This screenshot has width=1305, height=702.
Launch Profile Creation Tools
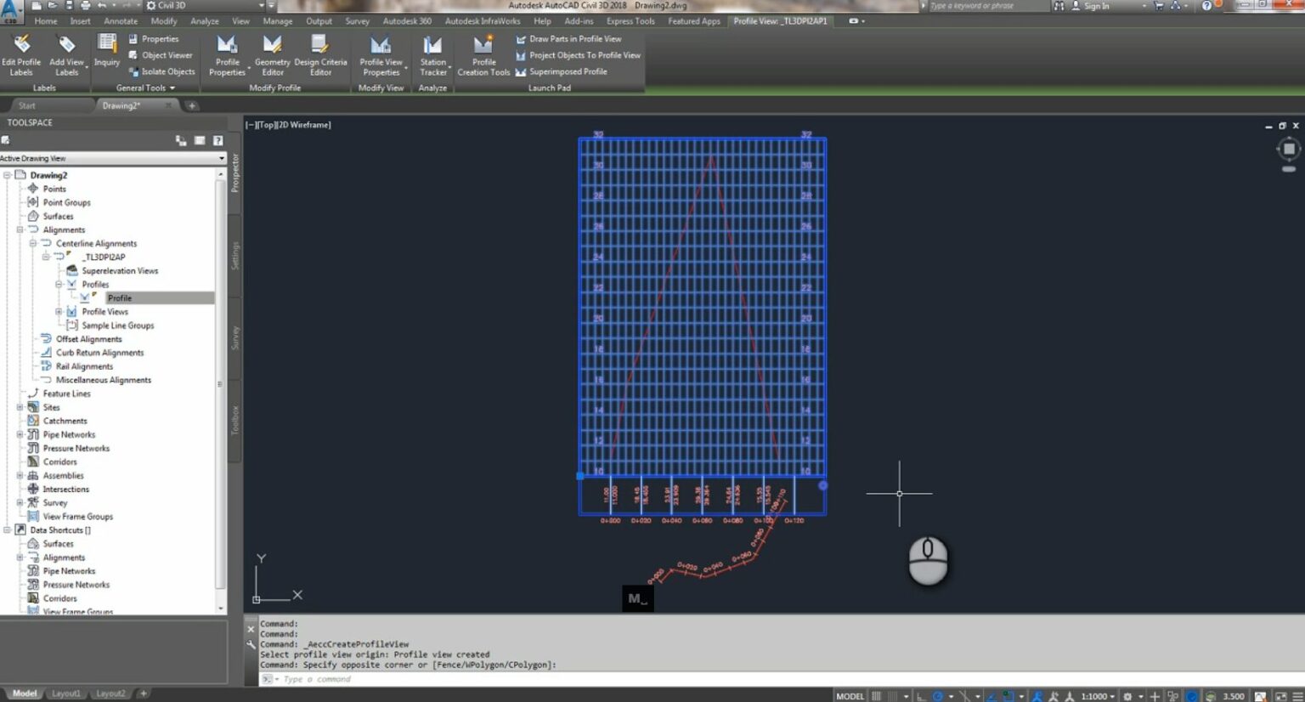[483, 55]
